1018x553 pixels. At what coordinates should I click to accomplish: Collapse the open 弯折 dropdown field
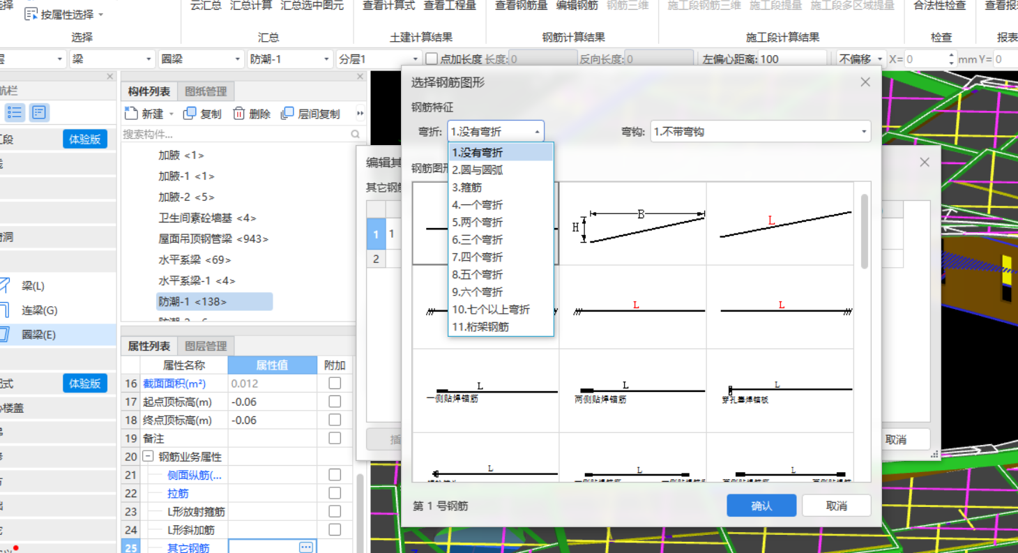(496, 131)
